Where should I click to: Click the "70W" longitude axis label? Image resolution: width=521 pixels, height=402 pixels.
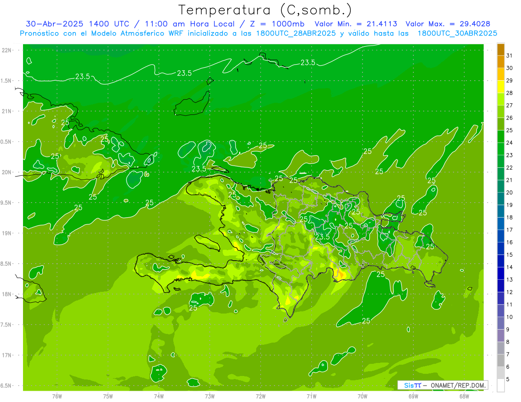point(363,396)
